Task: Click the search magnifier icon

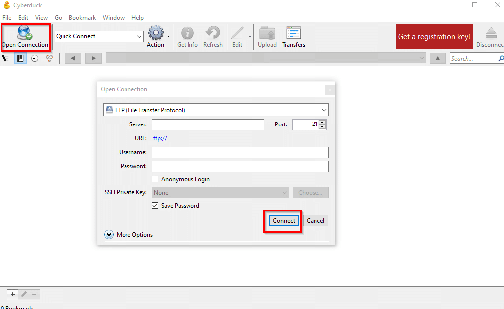Action: (x=501, y=58)
